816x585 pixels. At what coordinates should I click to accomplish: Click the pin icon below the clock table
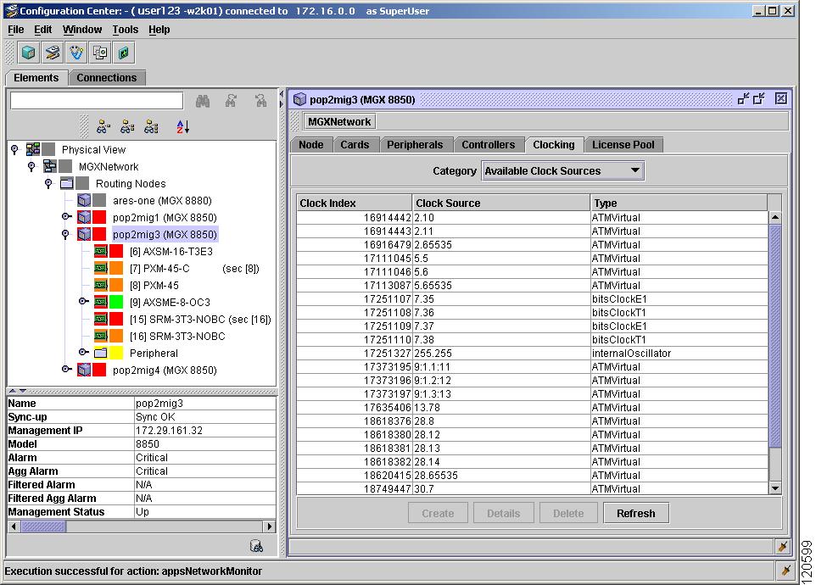[782, 547]
